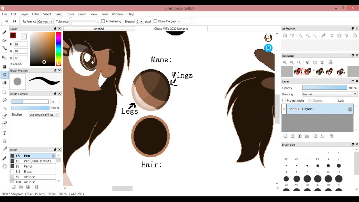The height and width of the screenshot is (202, 359).
Task: Select the Fill shape tool
Action: pos(4,67)
